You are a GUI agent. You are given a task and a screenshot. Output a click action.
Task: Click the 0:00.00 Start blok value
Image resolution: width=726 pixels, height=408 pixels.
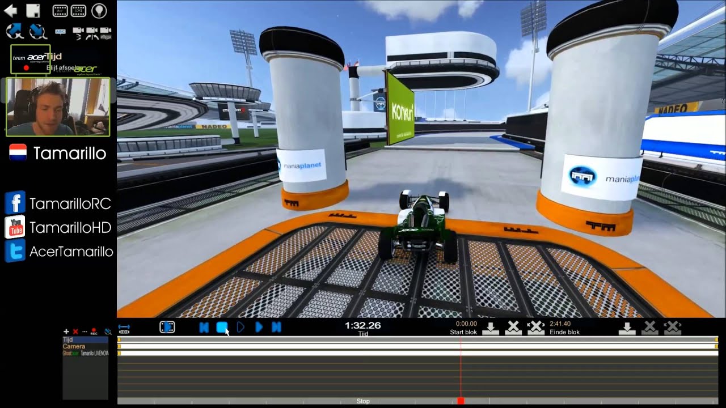(466, 324)
